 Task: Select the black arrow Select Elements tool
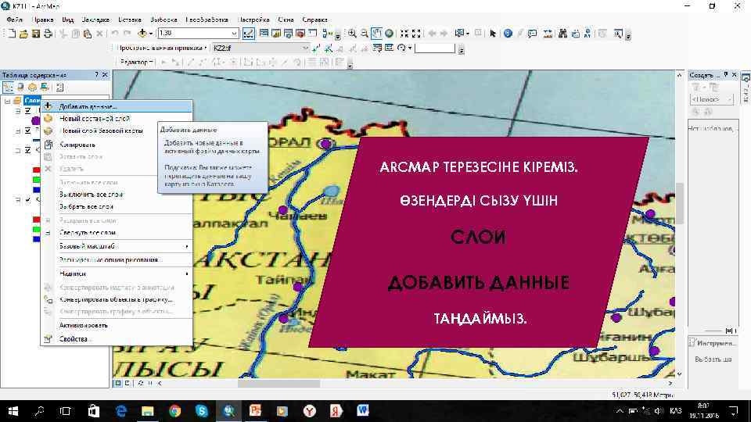tap(493, 33)
